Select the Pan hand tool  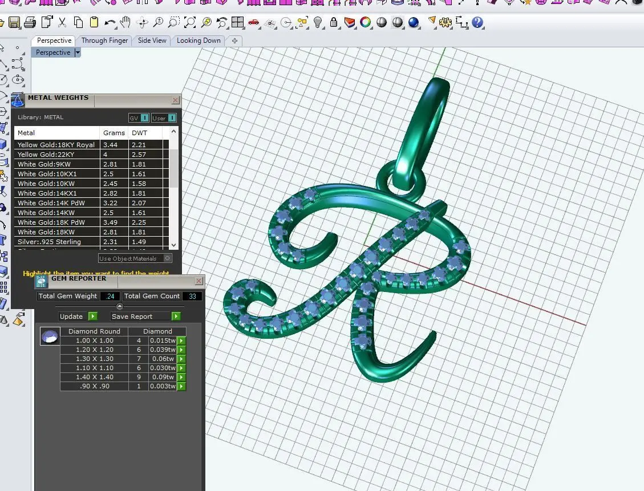pyautogui.click(x=125, y=22)
